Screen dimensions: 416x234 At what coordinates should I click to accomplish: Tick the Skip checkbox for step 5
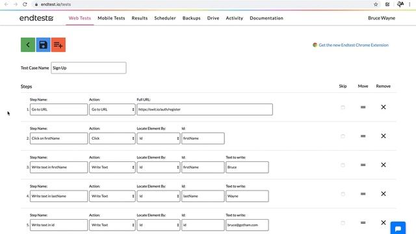point(343,223)
